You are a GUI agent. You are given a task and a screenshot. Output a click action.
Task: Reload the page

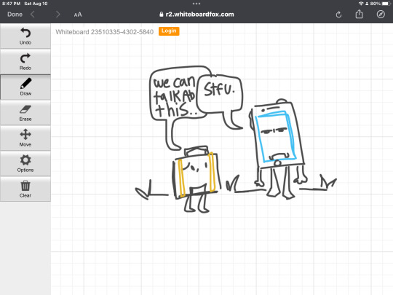(338, 15)
